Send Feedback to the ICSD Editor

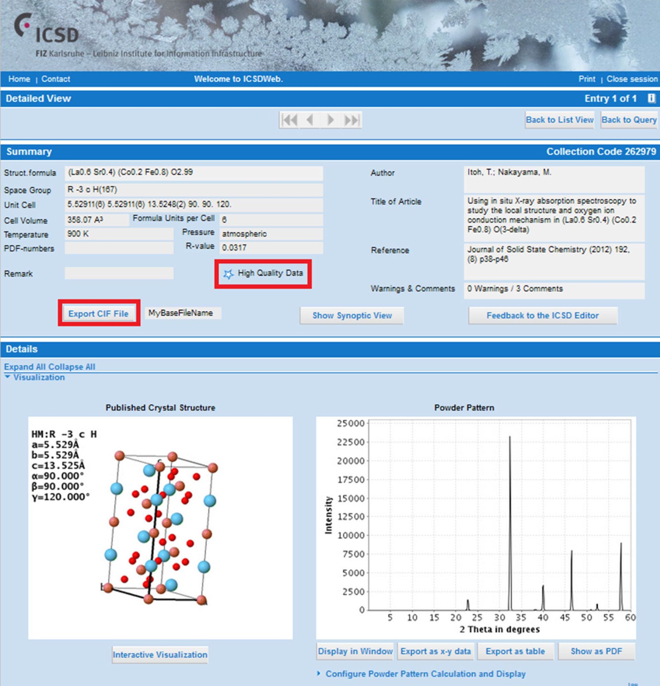(543, 315)
